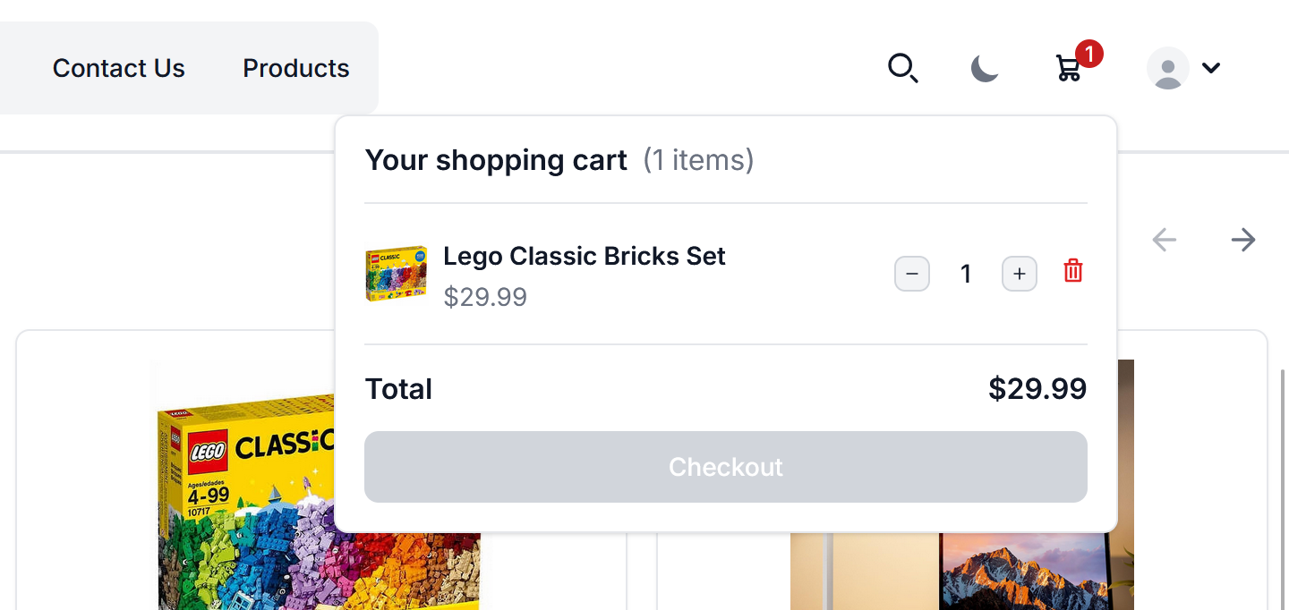Open the search icon

(x=903, y=68)
